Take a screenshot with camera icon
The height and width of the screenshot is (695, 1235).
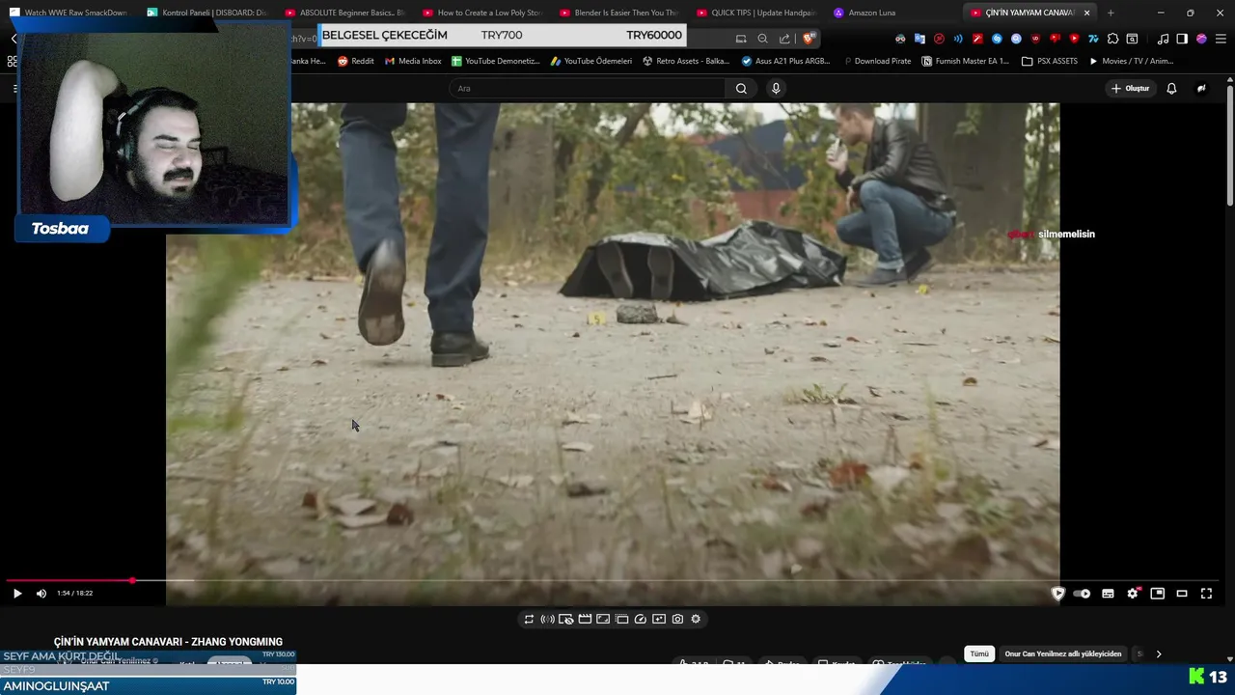pos(677,619)
